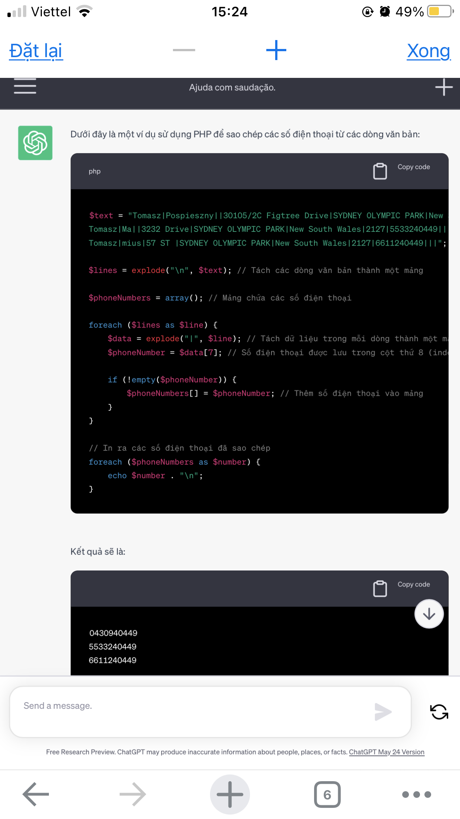Tap the foreach ($lines as $line) line

(x=153, y=325)
